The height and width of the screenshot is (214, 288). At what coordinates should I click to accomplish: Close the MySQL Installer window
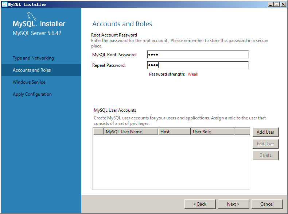tap(283, 4)
